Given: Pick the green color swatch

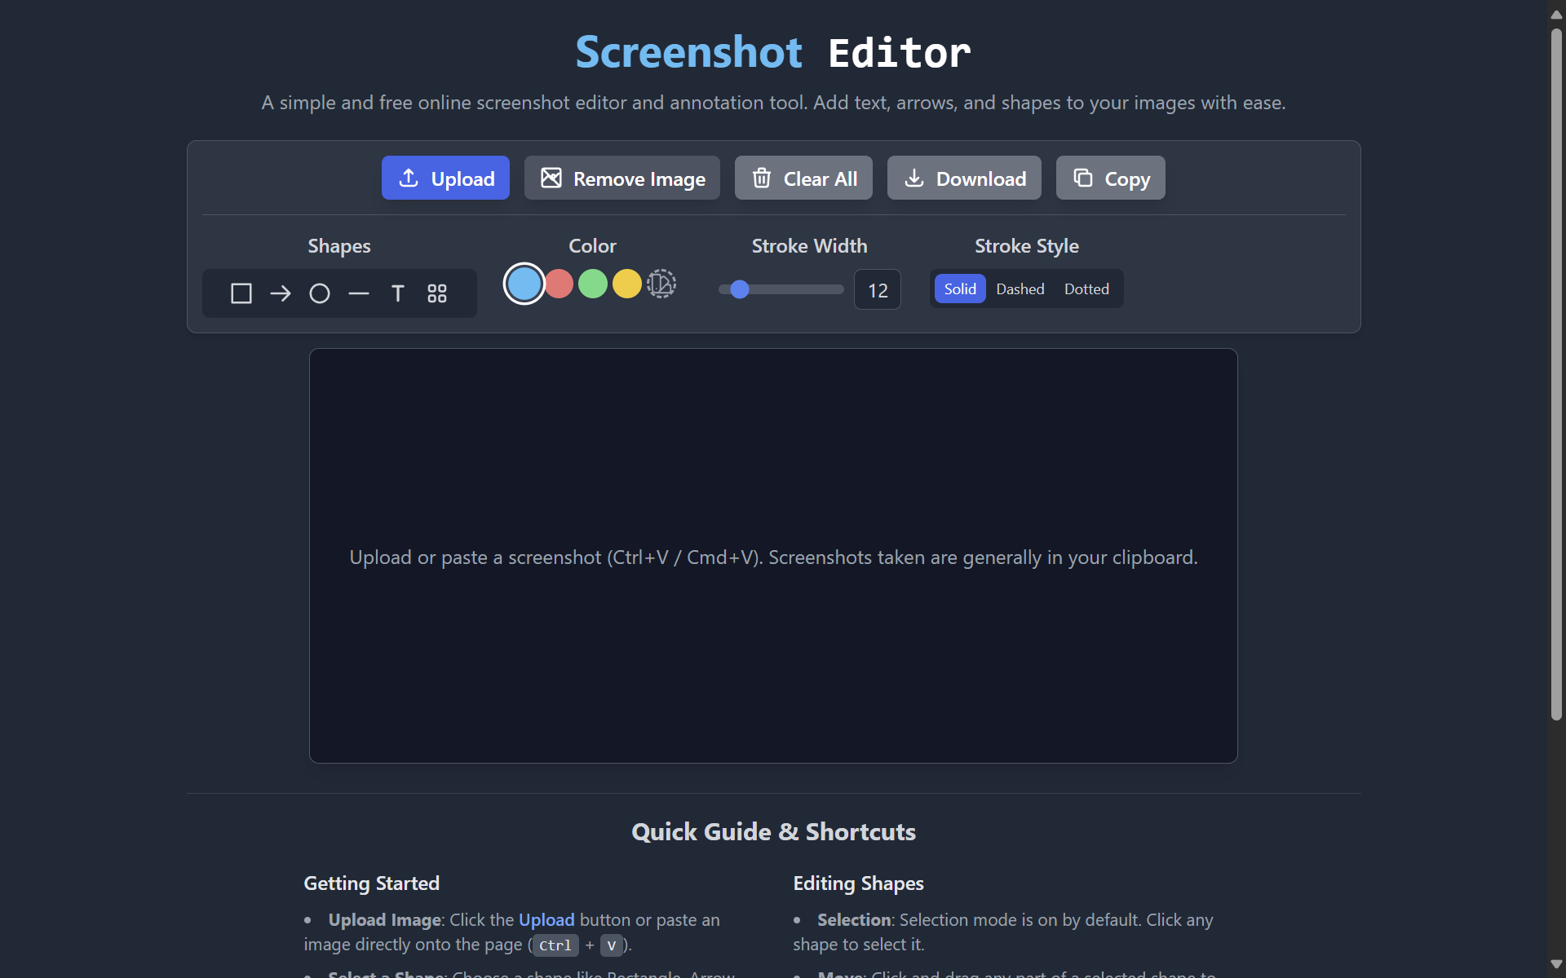Looking at the screenshot, I should point(593,284).
